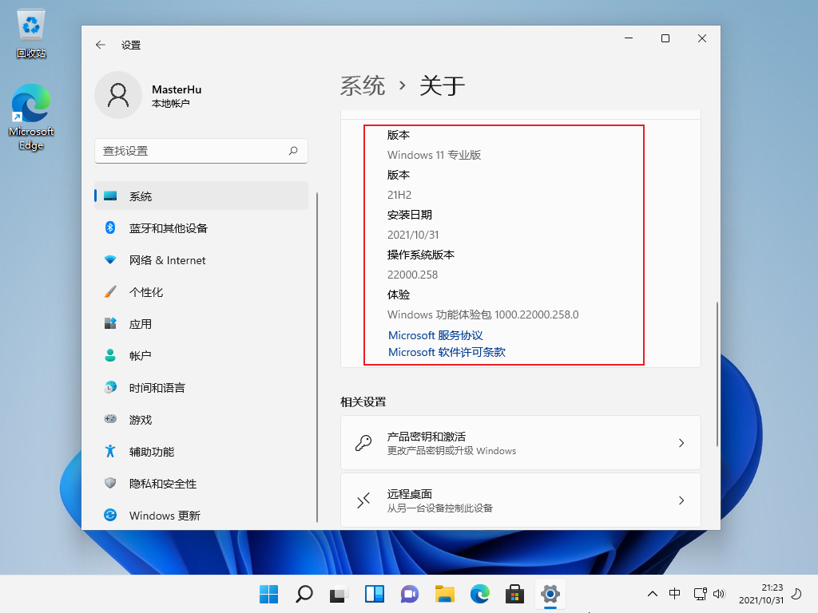Launch Microsoft Edge from taskbar
This screenshot has width=818, height=613.
pos(480,594)
